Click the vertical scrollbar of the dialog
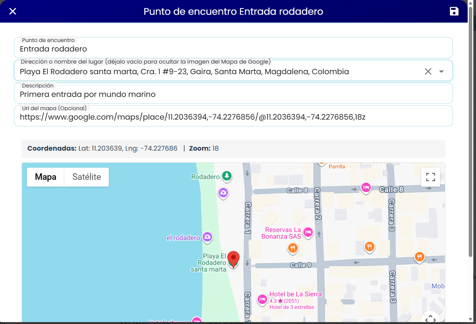 tap(471, 136)
